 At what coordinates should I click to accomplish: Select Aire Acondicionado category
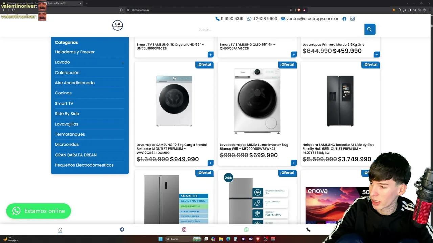(x=75, y=83)
